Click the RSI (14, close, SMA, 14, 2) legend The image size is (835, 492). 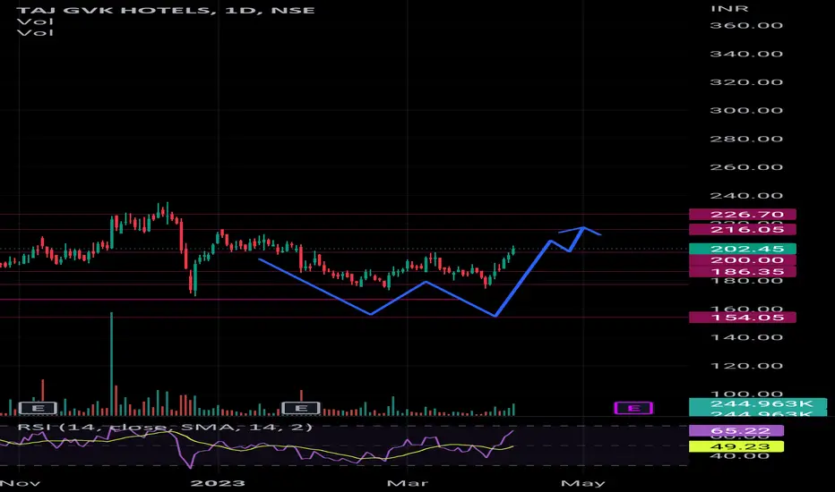point(165,427)
